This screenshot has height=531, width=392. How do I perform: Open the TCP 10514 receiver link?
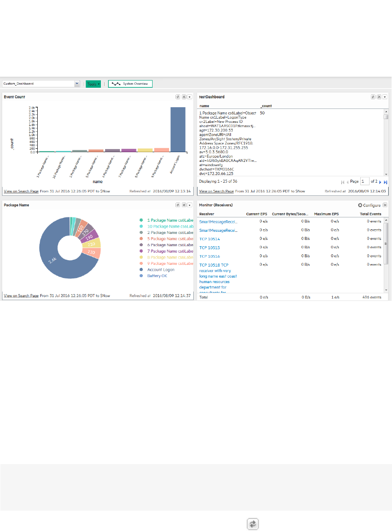209,239
